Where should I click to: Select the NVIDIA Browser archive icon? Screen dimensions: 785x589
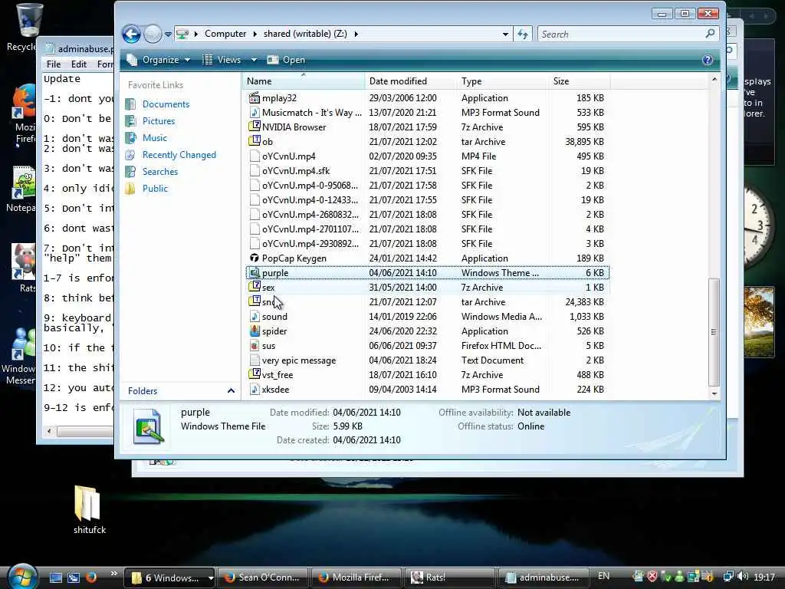[x=255, y=127]
